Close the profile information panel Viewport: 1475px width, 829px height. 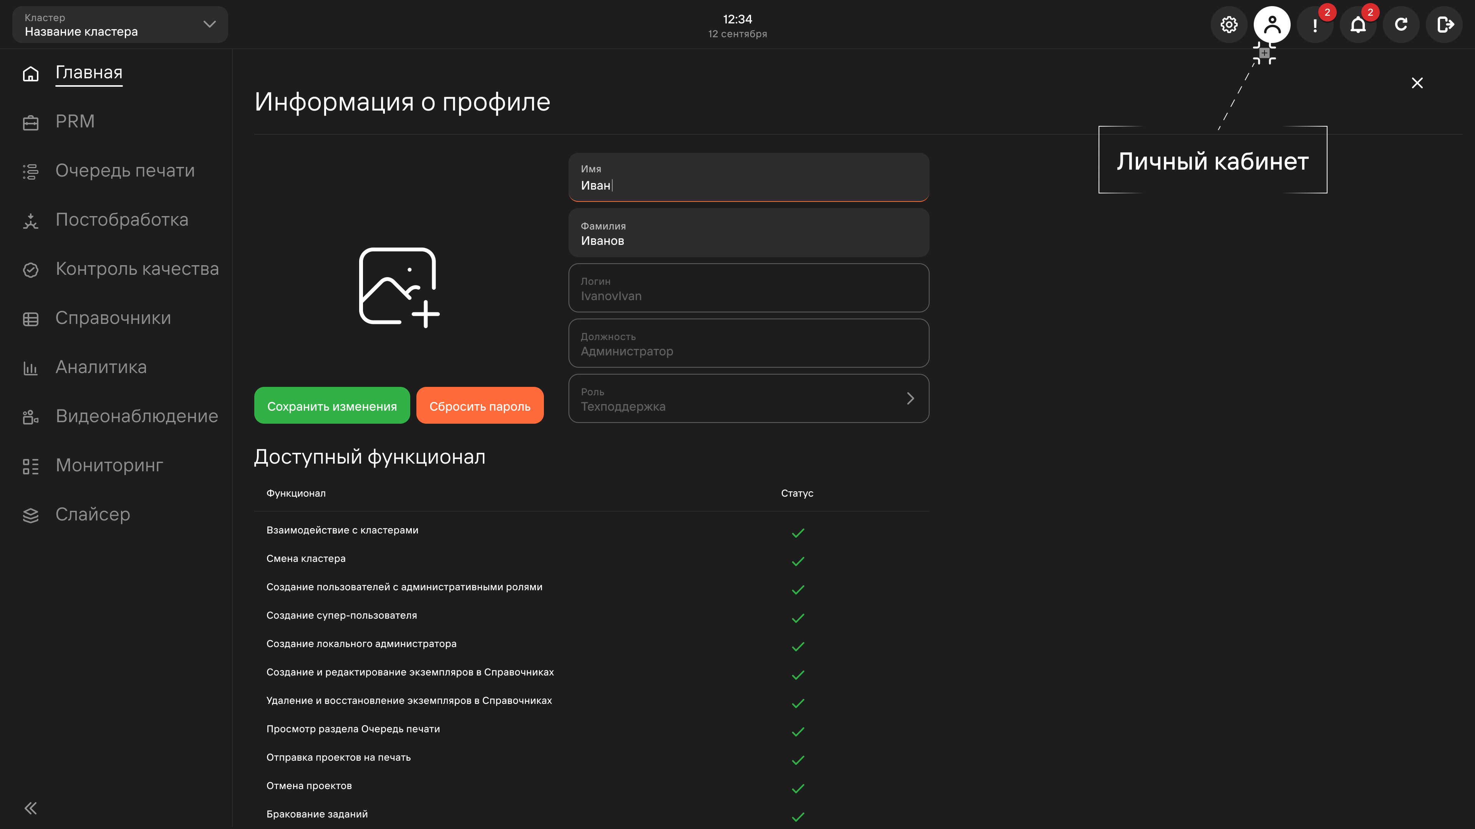[x=1417, y=83]
